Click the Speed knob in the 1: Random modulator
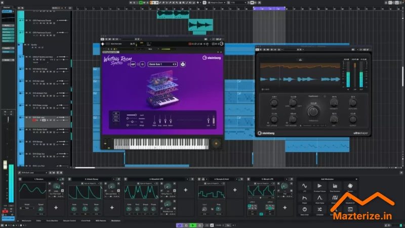Image resolution: width=405 pixels, height=228 pixels. click(41, 209)
